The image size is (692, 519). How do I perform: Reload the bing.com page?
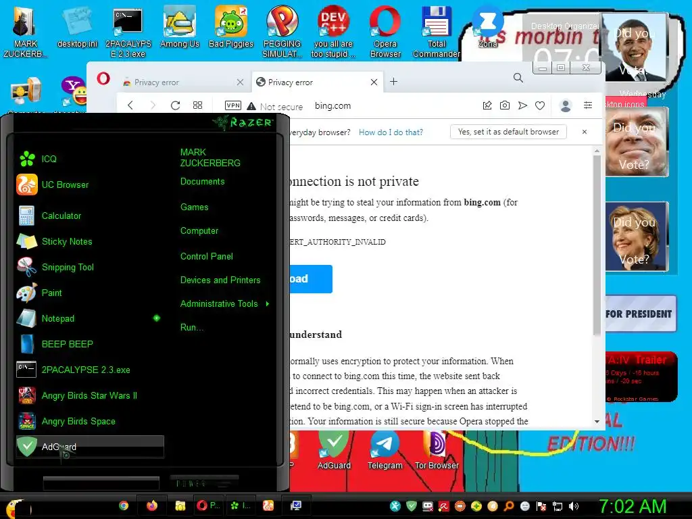(x=175, y=105)
